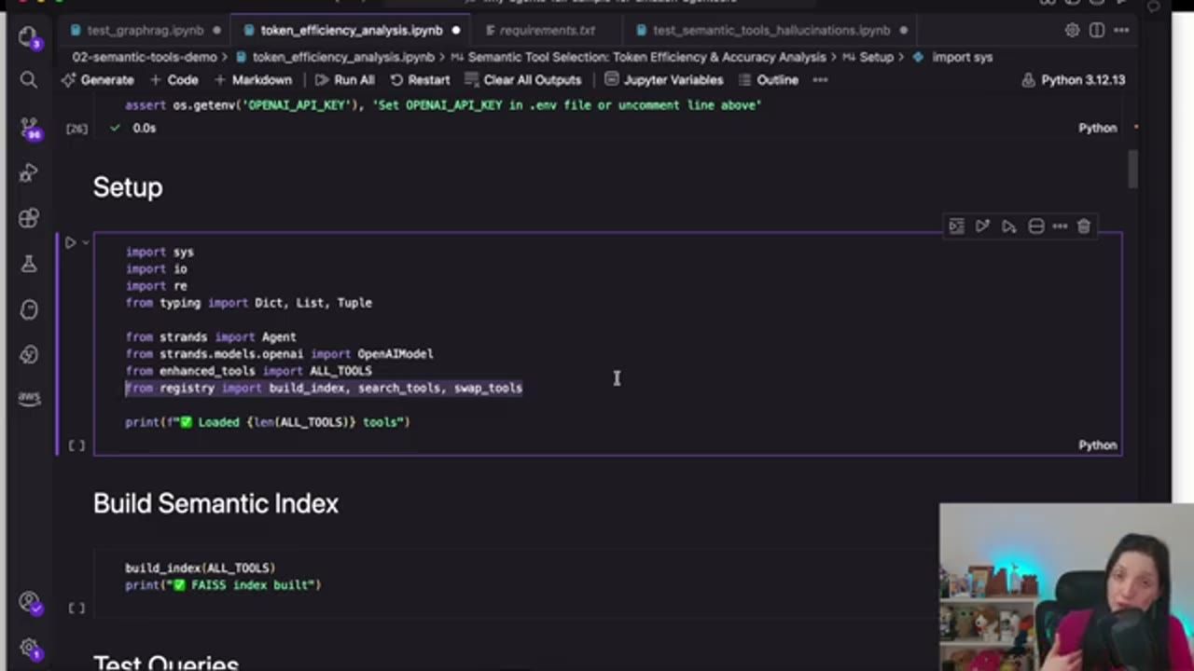This screenshot has width=1194, height=671.
Task: Run All notebook cells
Action: (x=344, y=80)
